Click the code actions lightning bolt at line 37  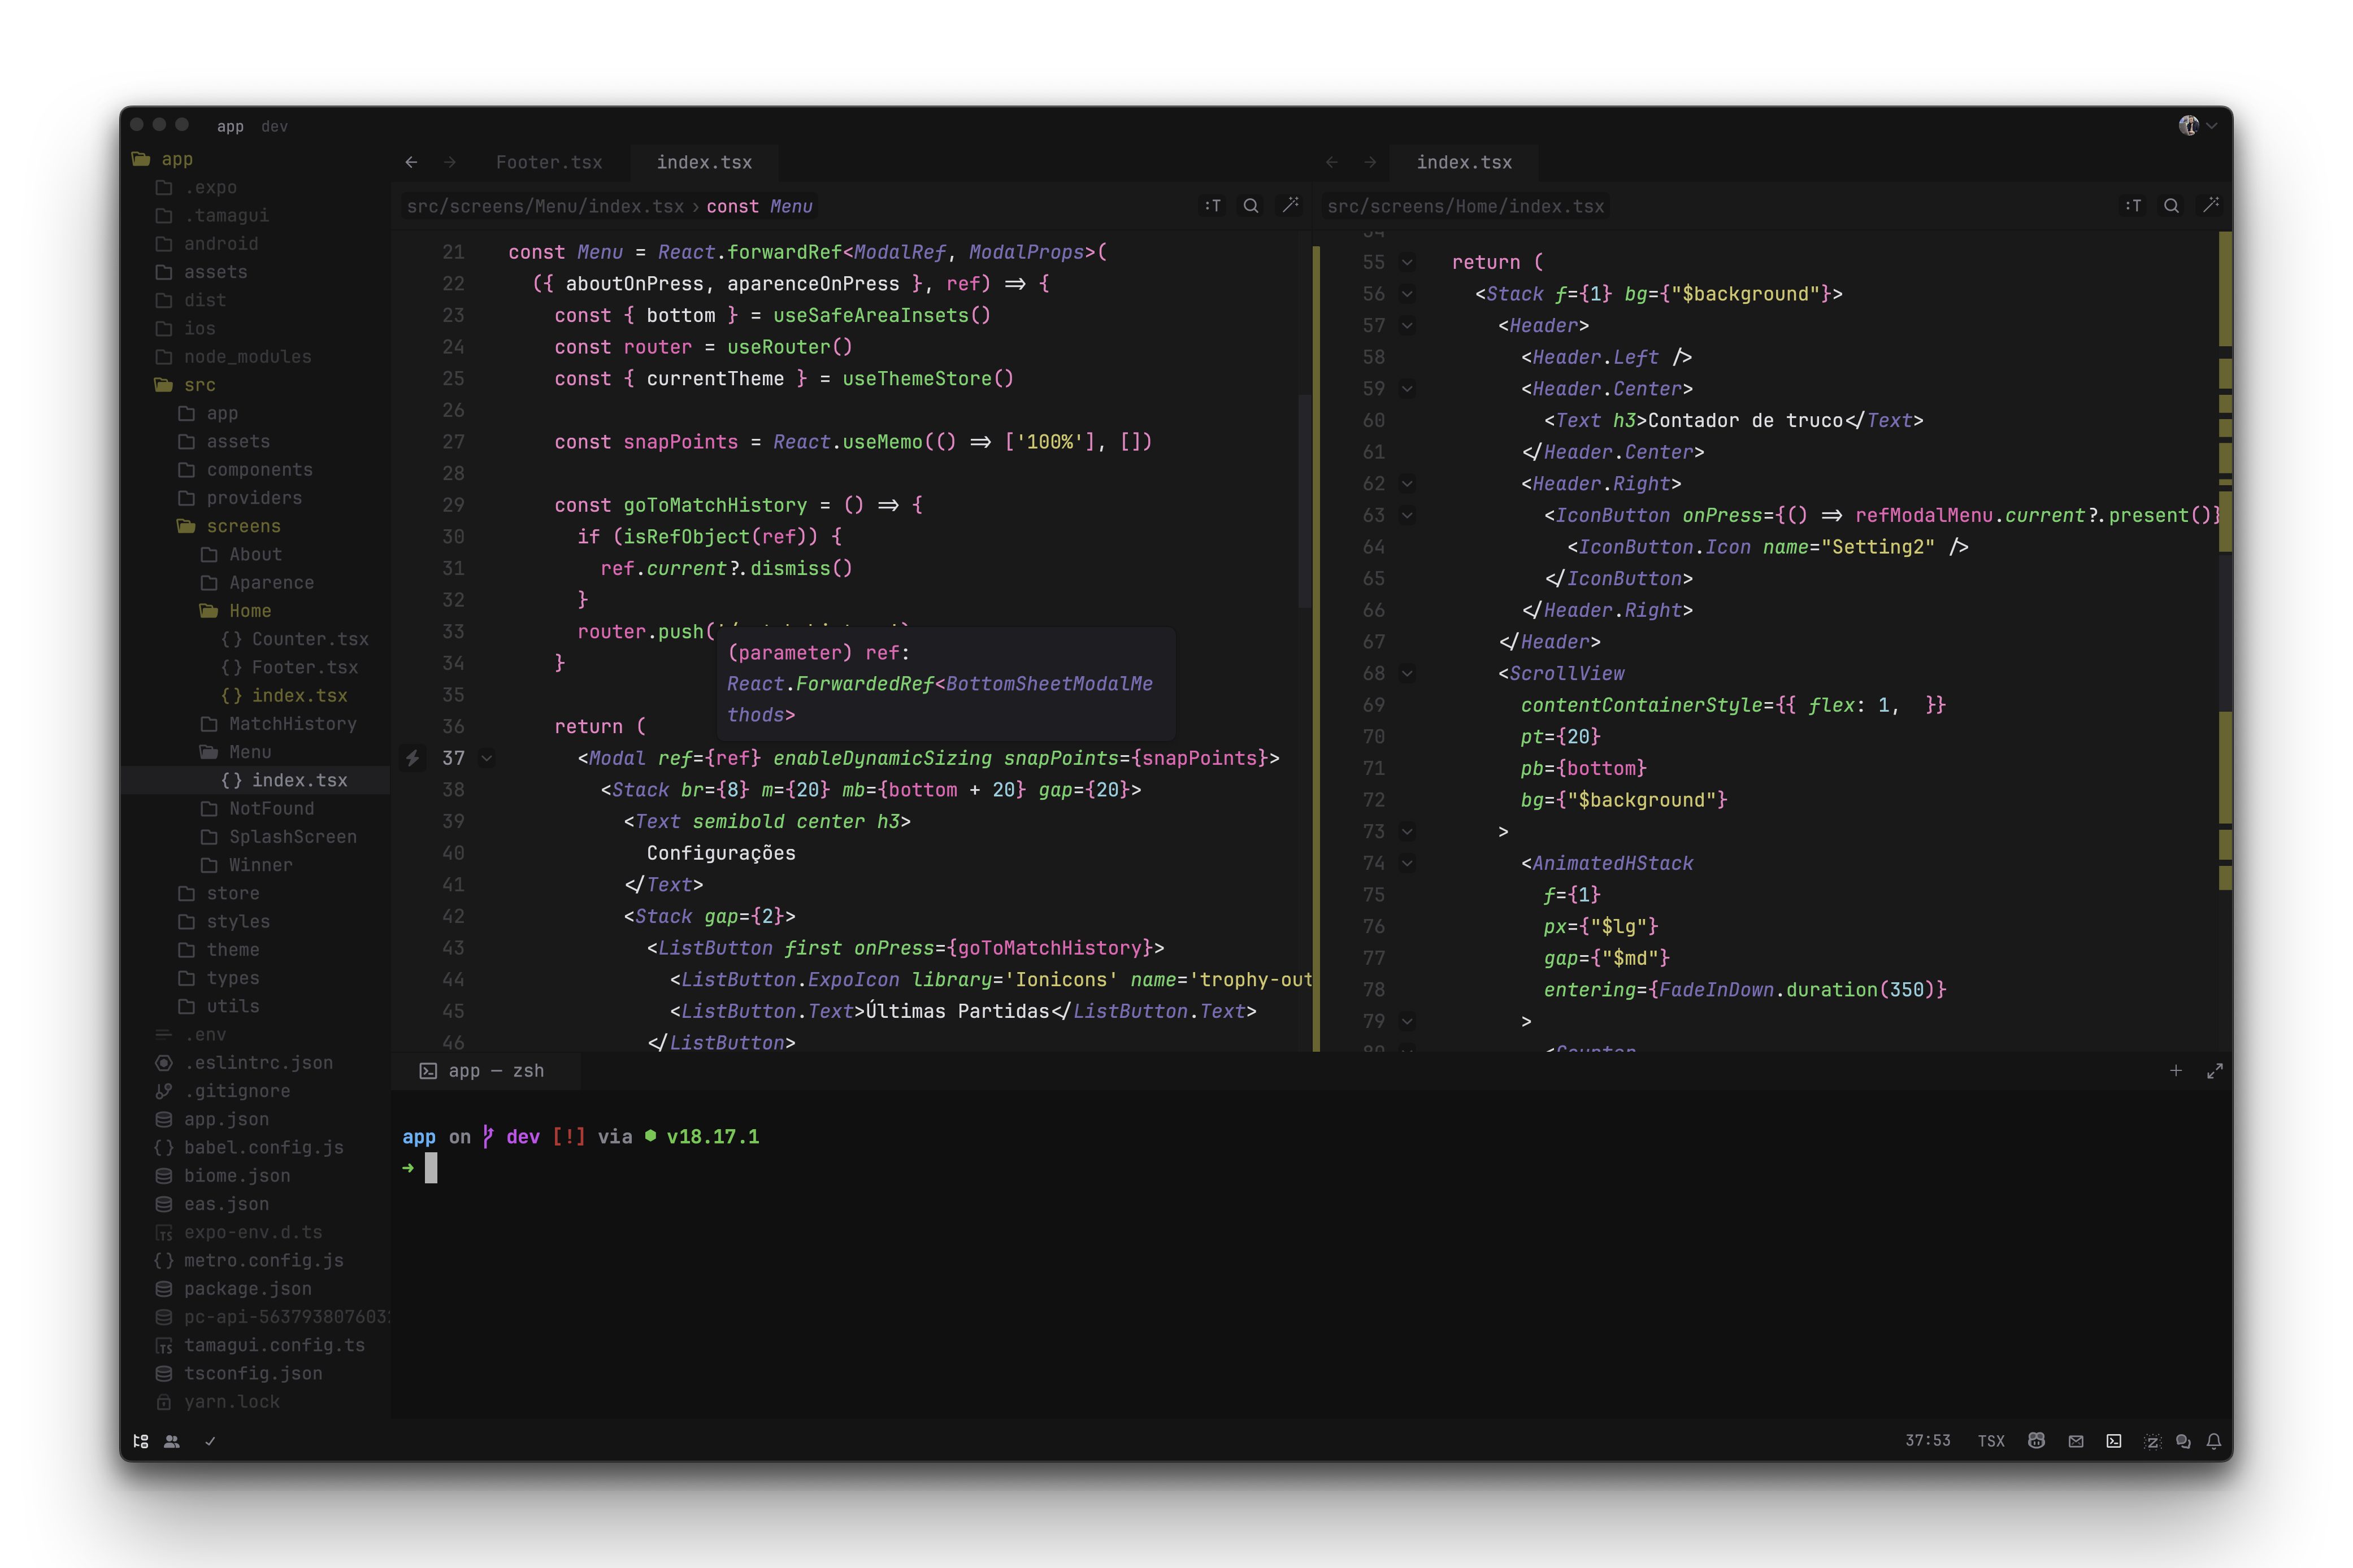coord(412,758)
